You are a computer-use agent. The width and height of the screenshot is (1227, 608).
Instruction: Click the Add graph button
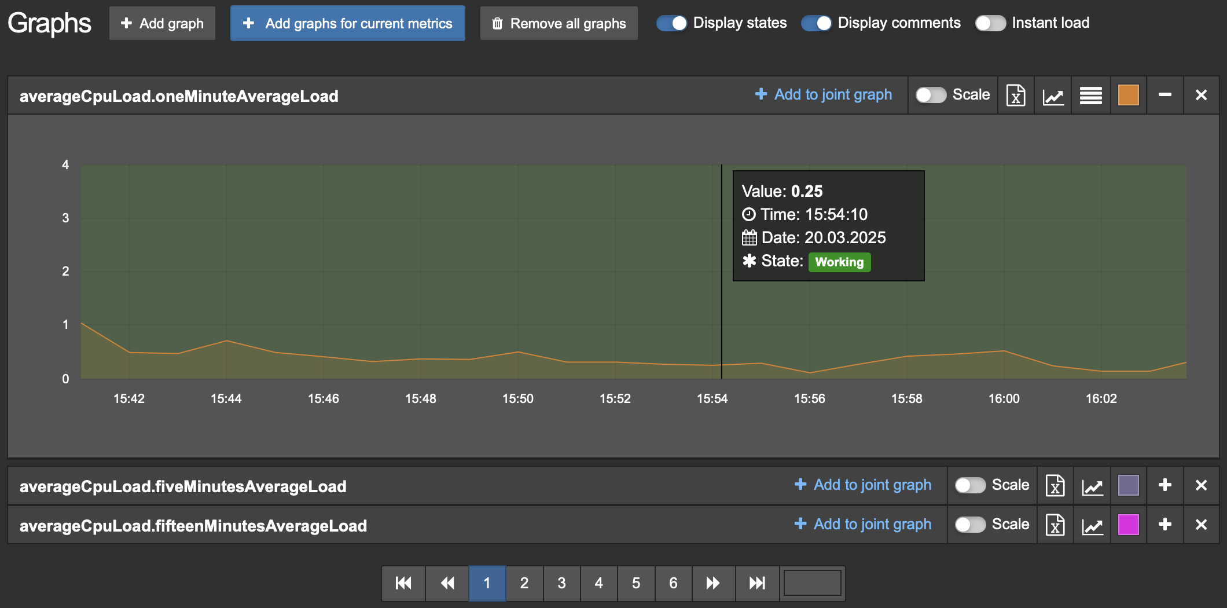click(x=162, y=23)
